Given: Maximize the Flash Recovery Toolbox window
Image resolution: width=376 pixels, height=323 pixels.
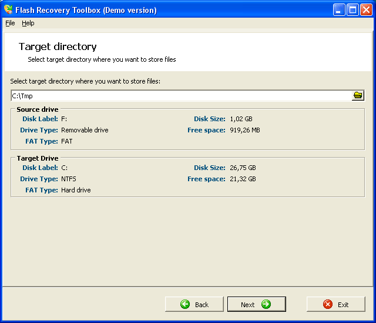Looking at the screenshot, I should click(x=352, y=10).
